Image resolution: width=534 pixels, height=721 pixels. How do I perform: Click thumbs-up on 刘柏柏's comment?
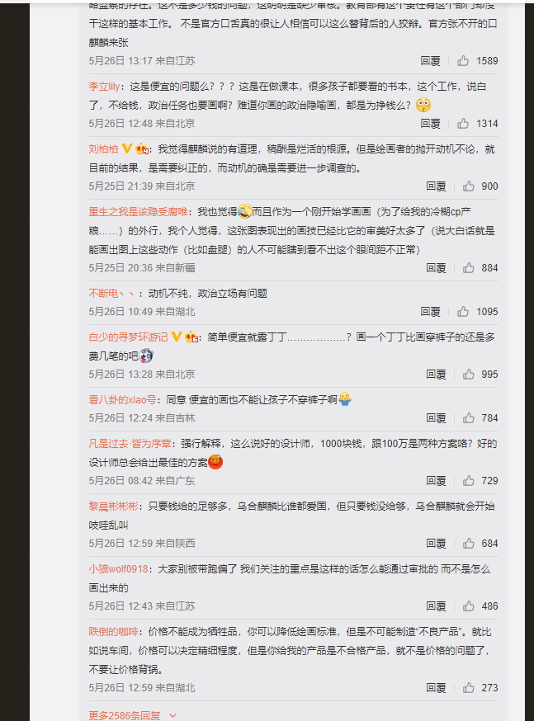click(x=468, y=186)
